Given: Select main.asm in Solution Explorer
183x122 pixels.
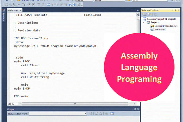Looking at the screenshot, I should [159, 29].
